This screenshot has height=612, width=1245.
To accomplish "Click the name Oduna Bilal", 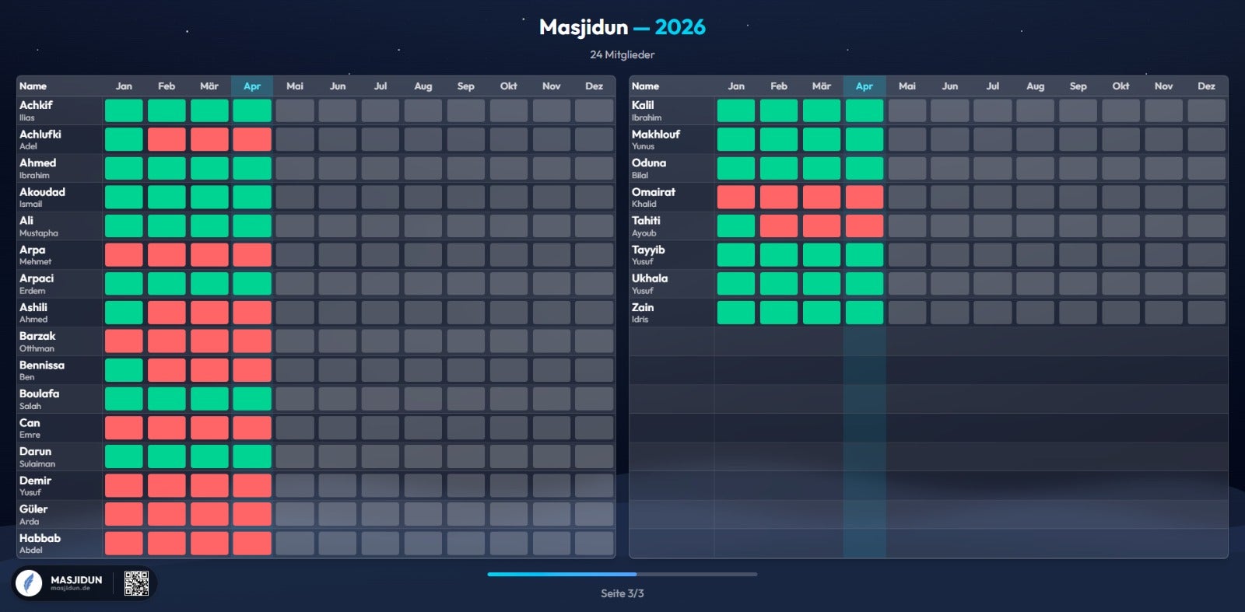I will point(649,168).
